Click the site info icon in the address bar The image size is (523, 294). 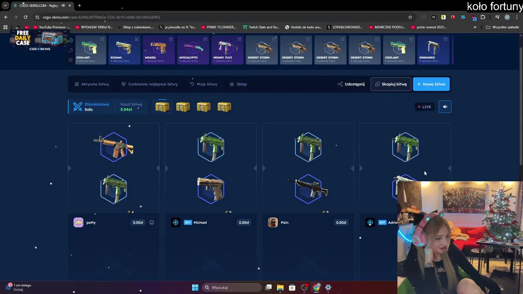coord(37,17)
